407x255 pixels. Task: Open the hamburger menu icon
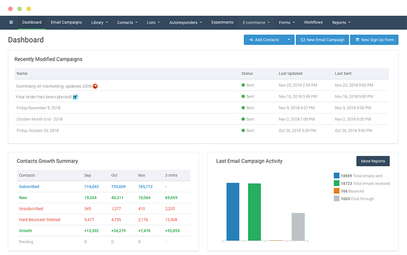(11, 22)
